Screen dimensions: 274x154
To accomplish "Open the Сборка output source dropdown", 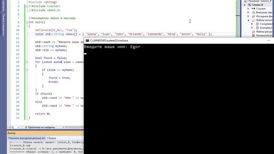I will tap(65, 138).
